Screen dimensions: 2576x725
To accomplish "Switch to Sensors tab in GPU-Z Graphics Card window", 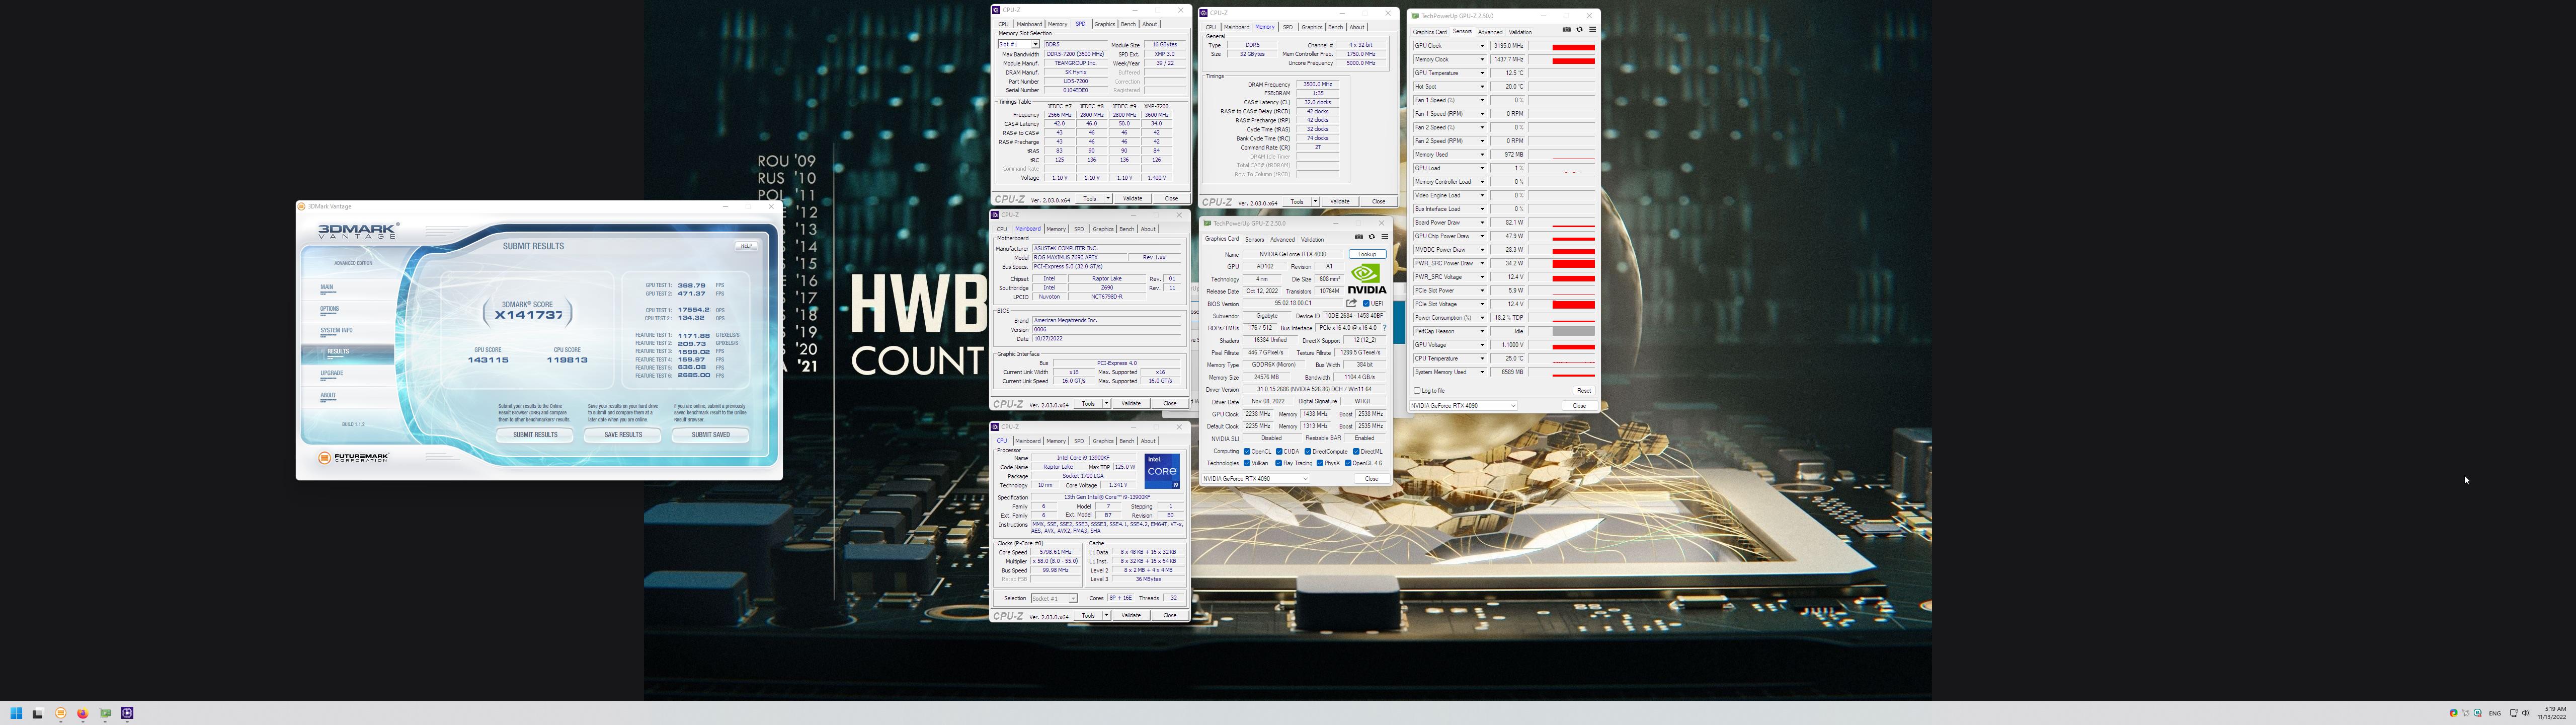I will [1254, 239].
